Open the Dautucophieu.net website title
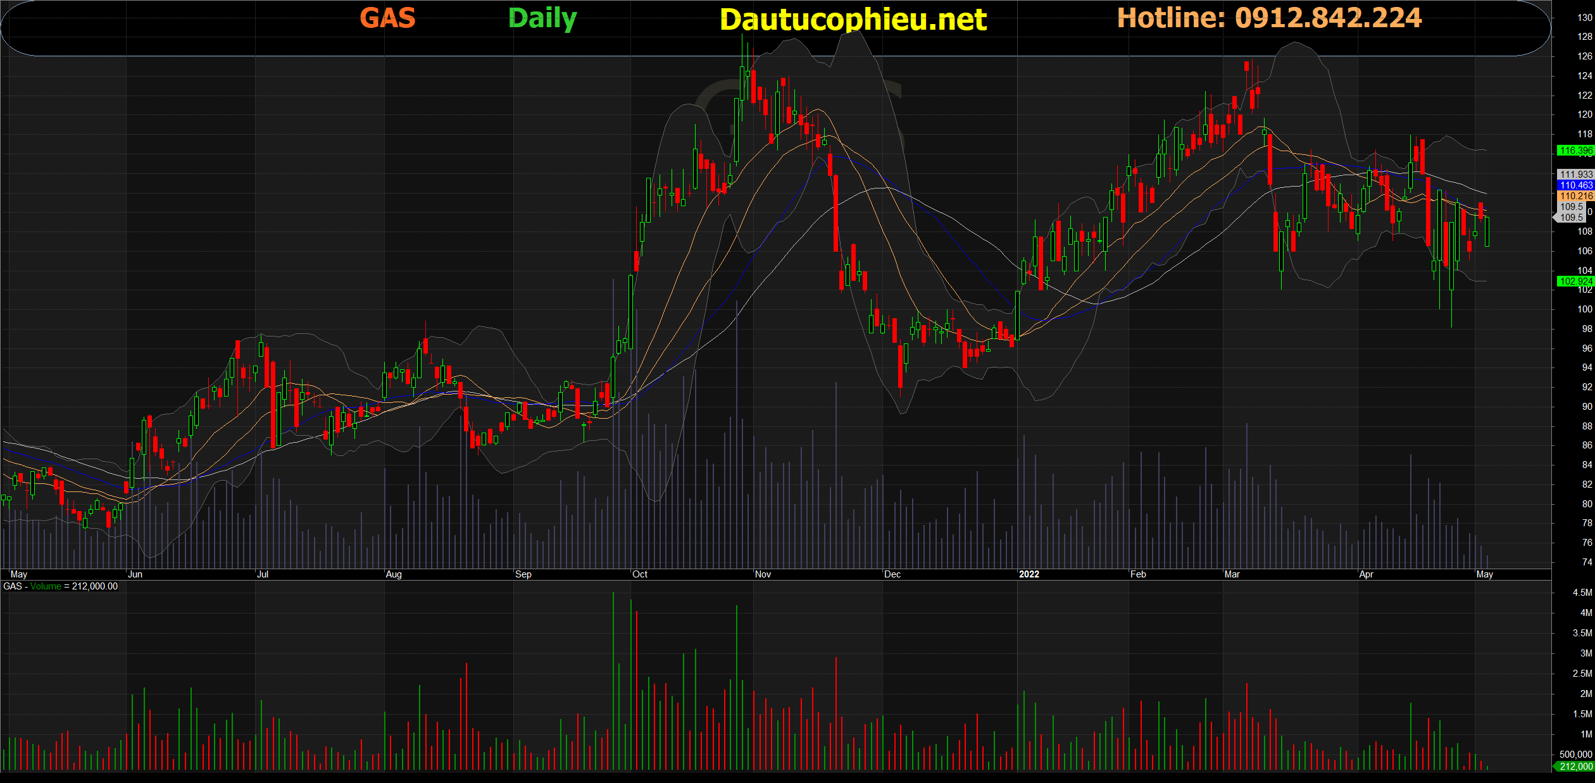This screenshot has height=783, width=1595. point(853,20)
